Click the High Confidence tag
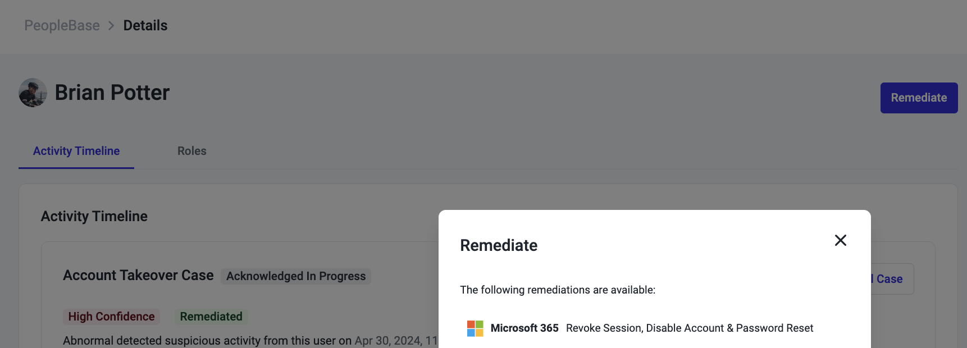 (x=111, y=317)
